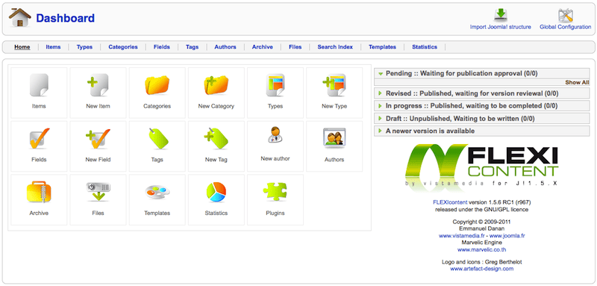
Task: Switch to the Types tab
Action: point(84,47)
